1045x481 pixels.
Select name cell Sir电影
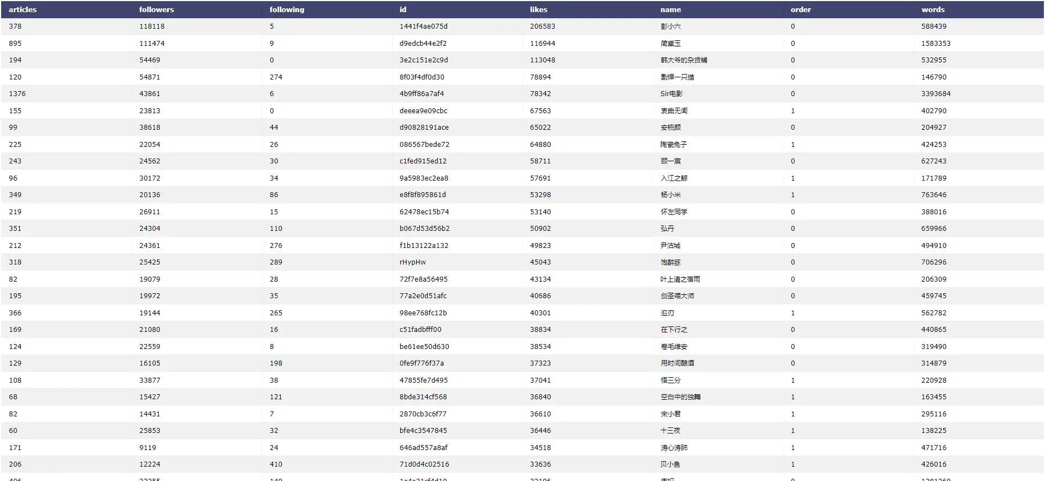[671, 93]
